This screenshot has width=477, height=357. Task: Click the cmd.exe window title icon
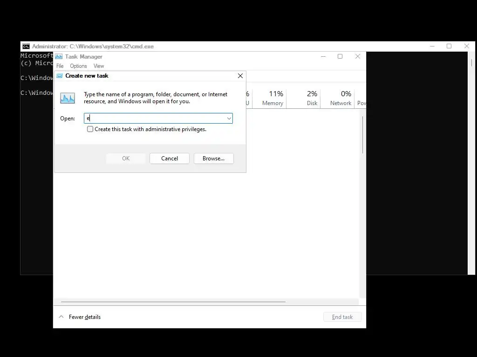pos(26,46)
